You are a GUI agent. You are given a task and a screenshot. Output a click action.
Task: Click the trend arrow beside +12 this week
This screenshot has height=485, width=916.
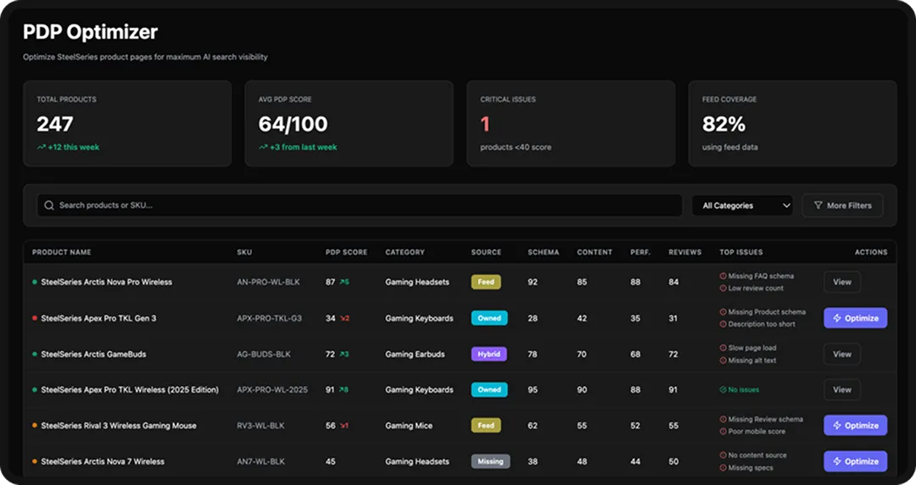pyautogui.click(x=41, y=148)
